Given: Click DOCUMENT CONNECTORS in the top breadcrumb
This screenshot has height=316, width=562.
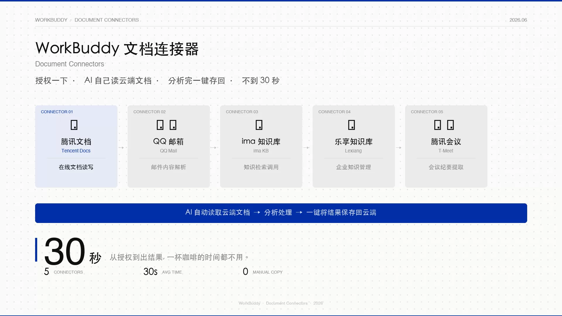Looking at the screenshot, I should coord(107,20).
